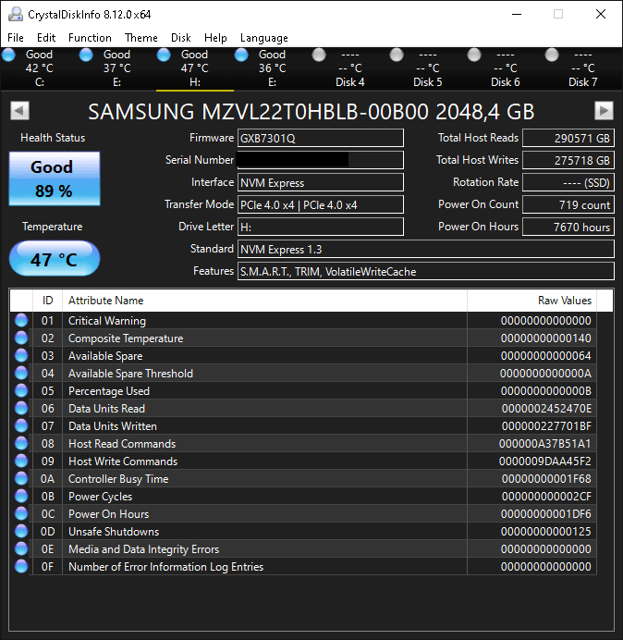Click the status orb for Data Units Read
The width and height of the screenshot is (623, 640).
tap(21, 408)
